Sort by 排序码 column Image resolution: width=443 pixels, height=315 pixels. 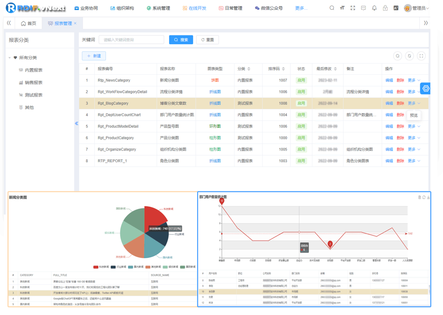pos(284,69)
